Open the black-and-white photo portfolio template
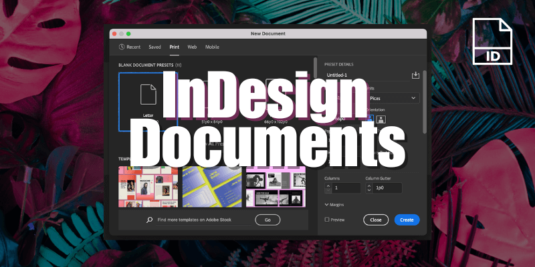The width and height of the screenshot is (535, 267). pos(276,187)
